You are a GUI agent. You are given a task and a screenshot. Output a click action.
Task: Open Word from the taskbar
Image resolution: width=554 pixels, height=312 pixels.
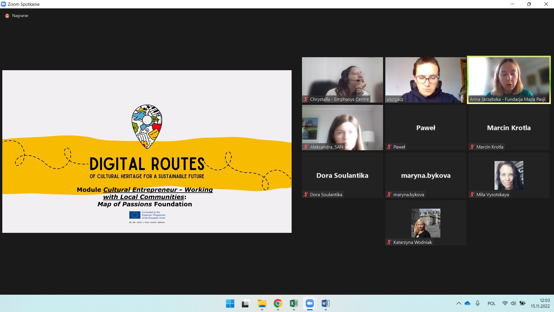325,303
